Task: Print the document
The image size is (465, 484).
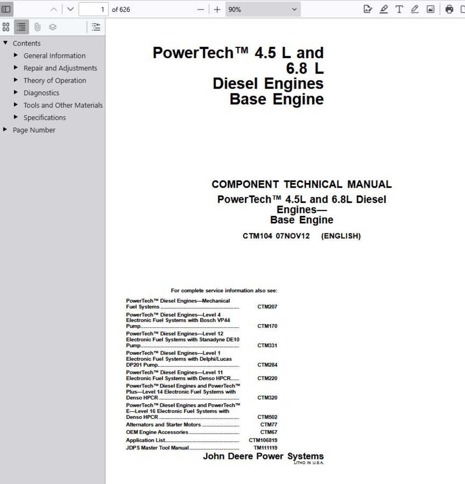Action: point(449,9)
